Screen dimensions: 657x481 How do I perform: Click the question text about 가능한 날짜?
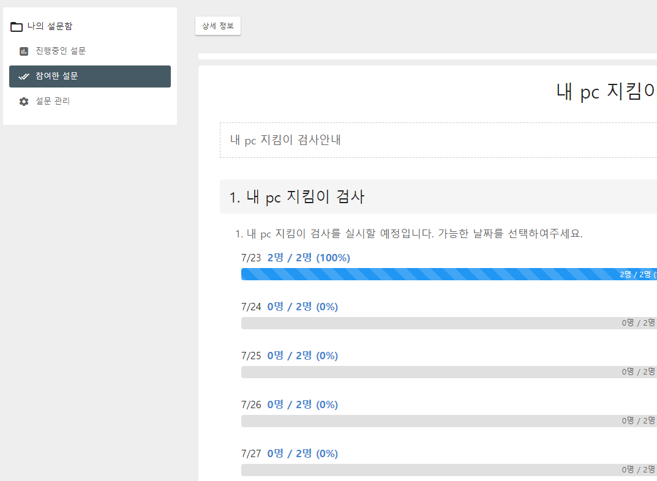(409, 234)
